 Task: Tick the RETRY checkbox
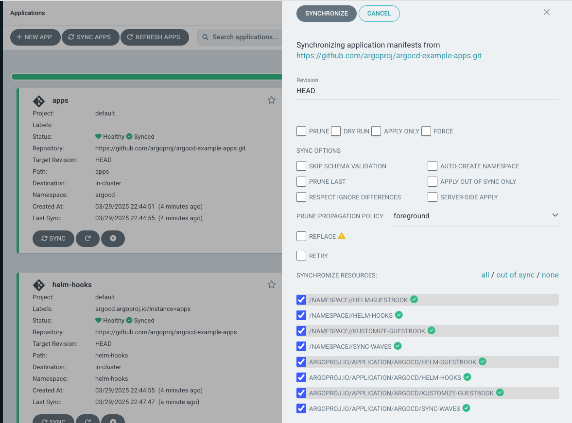(x=301, y=256)
